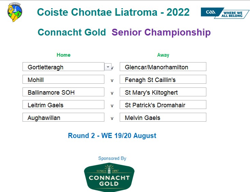Screen dimensions: 250x192
Task: Click the Home column heading
Action: [x=63, y=55]
